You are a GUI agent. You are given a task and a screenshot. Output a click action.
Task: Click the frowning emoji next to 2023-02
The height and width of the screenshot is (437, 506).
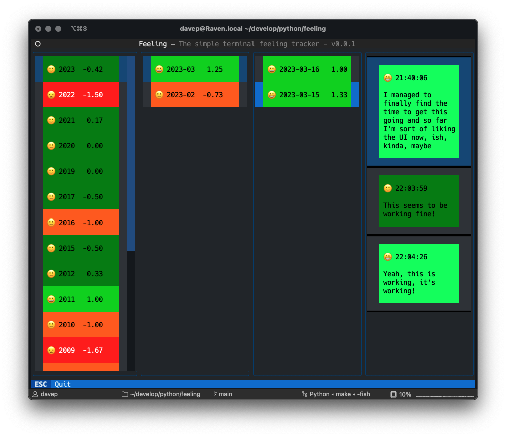(159, 95)
